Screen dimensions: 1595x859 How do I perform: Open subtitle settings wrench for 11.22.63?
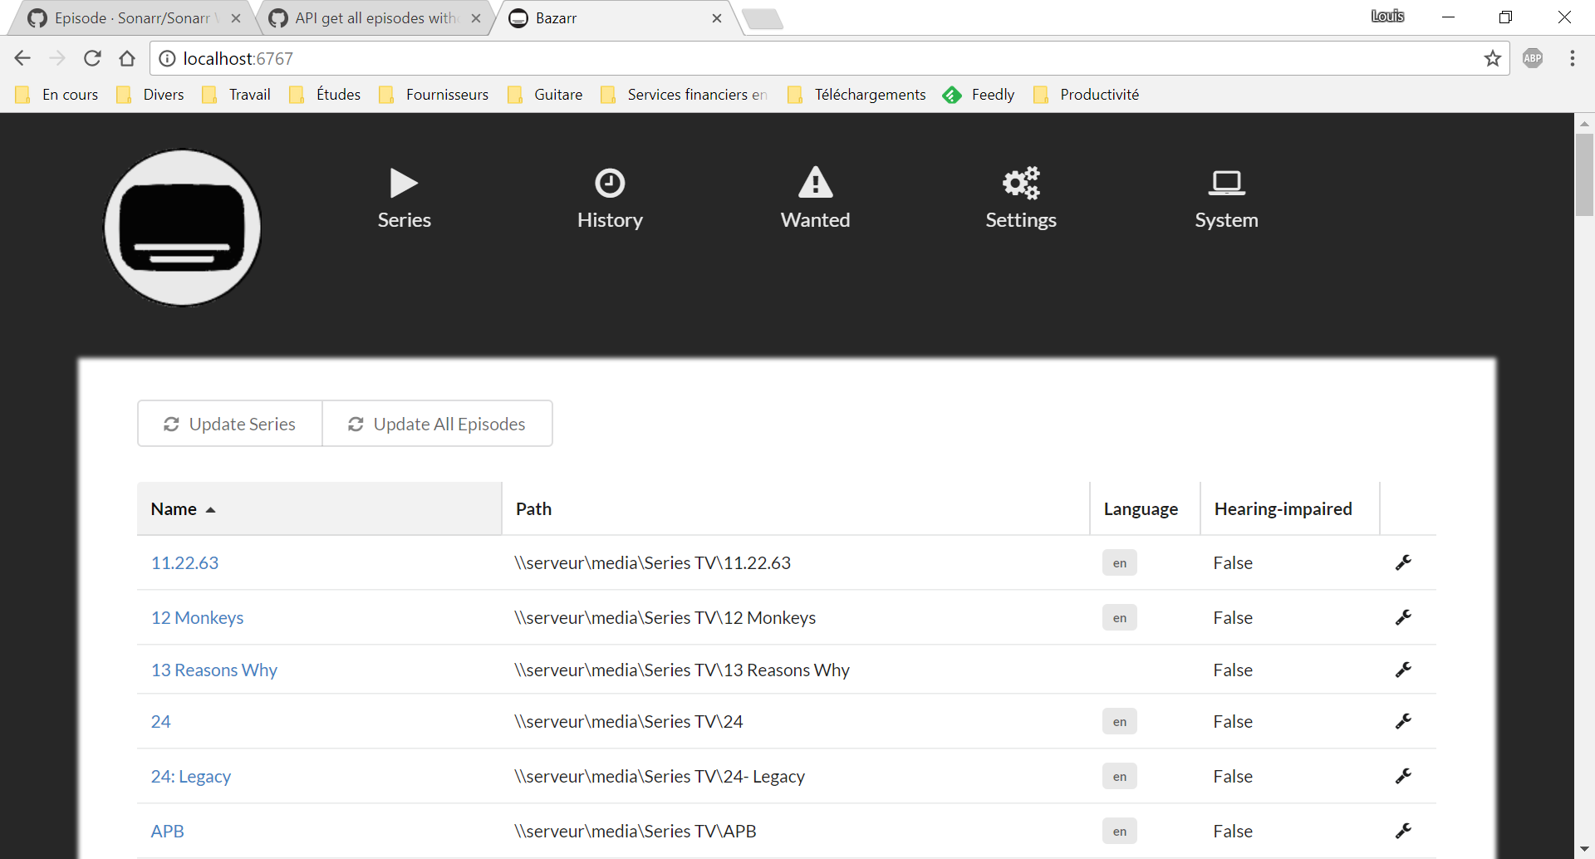point(1403,562)
